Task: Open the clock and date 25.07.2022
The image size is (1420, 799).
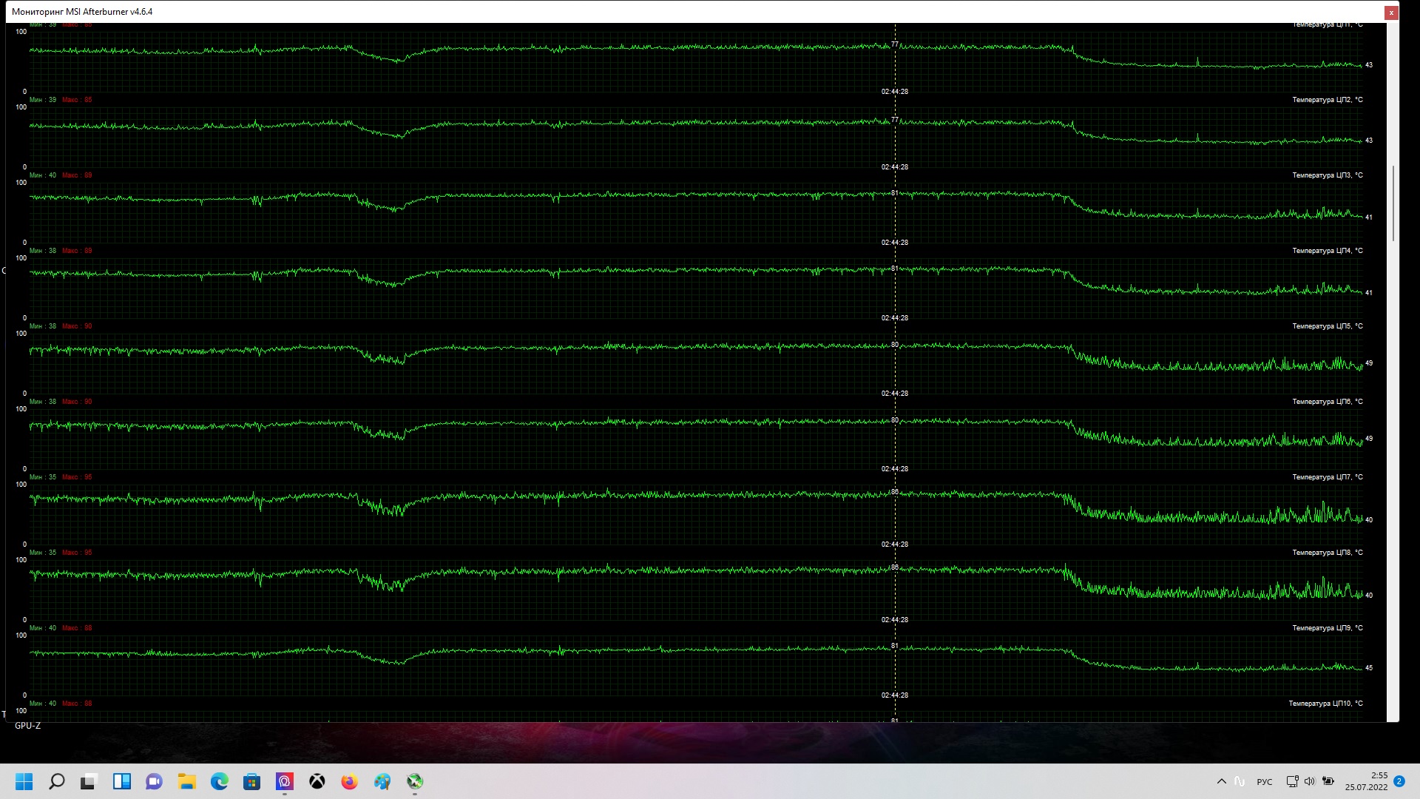Action: [1366, 781]
